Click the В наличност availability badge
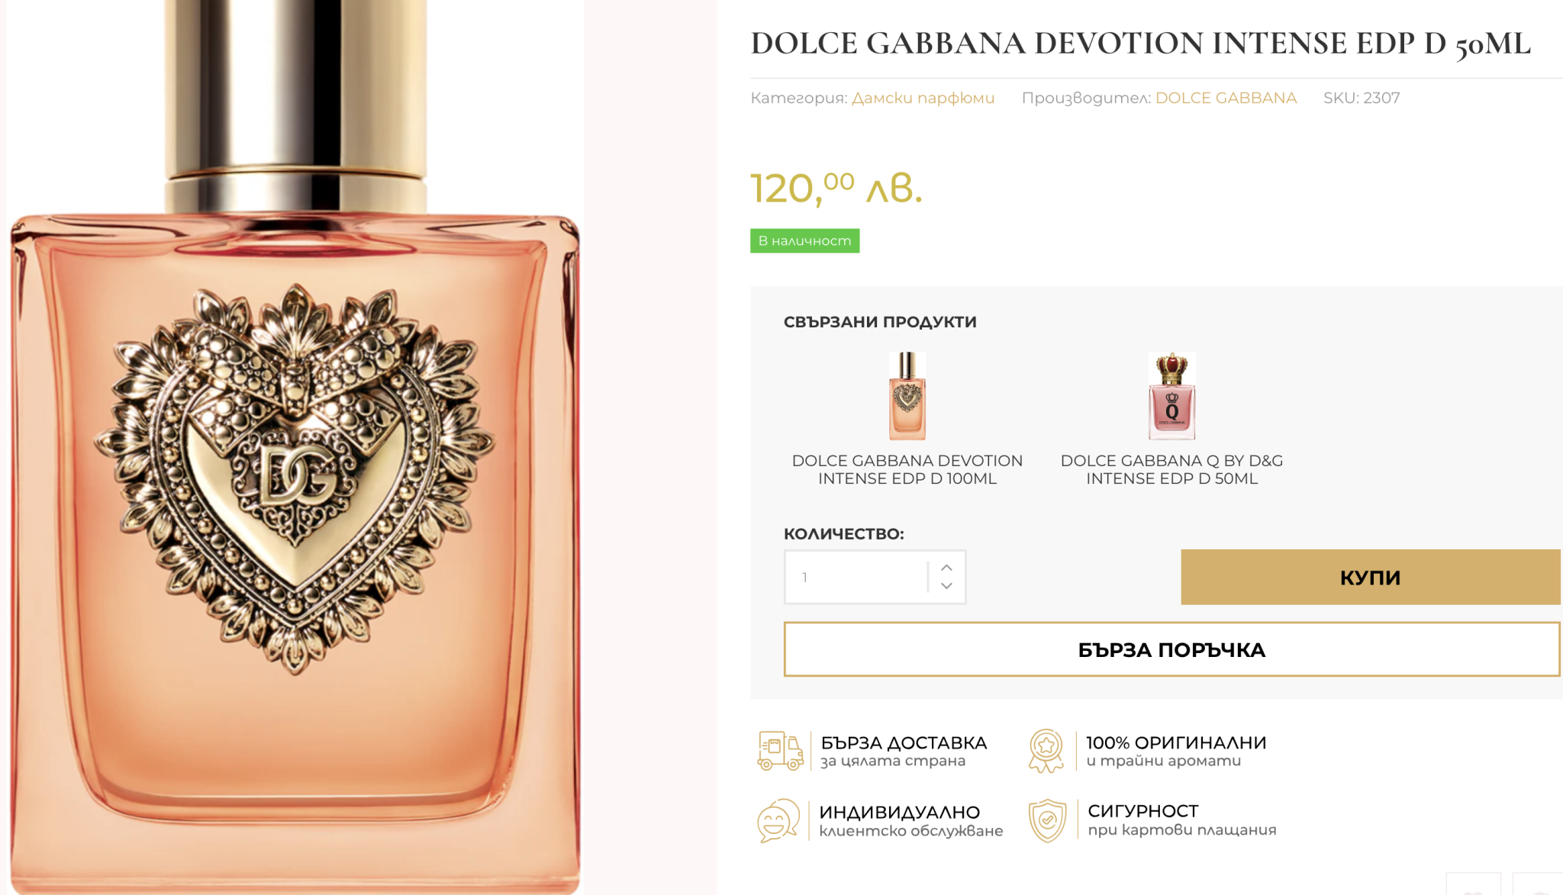1563x895 pixels. click(804, 240)
